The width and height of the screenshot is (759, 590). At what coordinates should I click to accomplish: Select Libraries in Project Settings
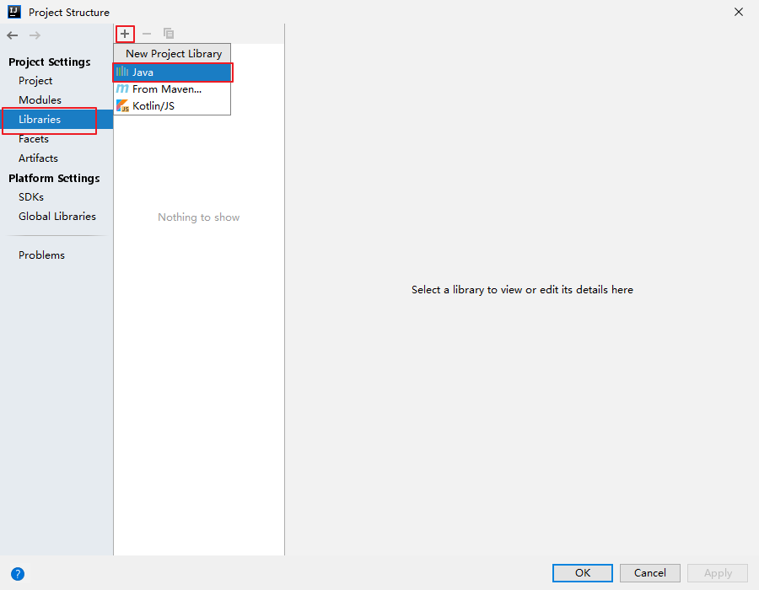(x=57, y=120)
